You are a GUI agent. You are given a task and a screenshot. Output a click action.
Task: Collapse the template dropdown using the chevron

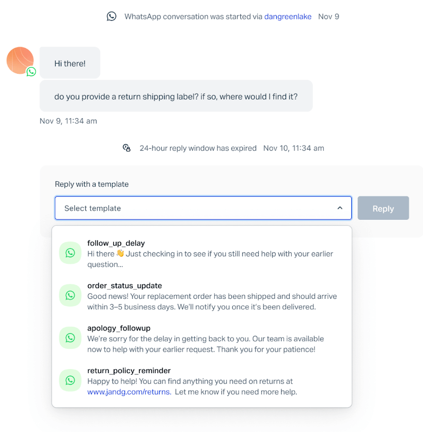(340, 208)
